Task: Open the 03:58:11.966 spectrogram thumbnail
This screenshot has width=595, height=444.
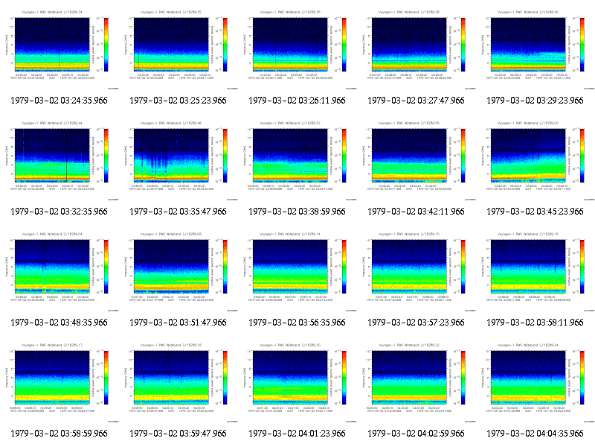Action: coord(535,270)
